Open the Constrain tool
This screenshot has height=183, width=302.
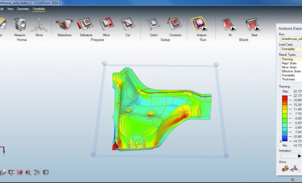[x=175, y=25]
